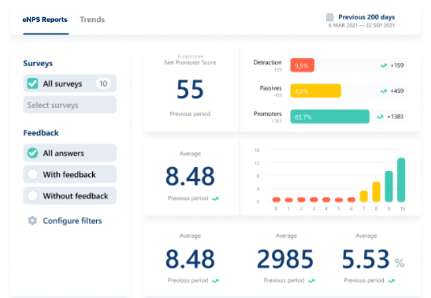The width and height of the screenshot is (431, 298).
Task: Click the Promoters label
Action: tap(268, 114)
